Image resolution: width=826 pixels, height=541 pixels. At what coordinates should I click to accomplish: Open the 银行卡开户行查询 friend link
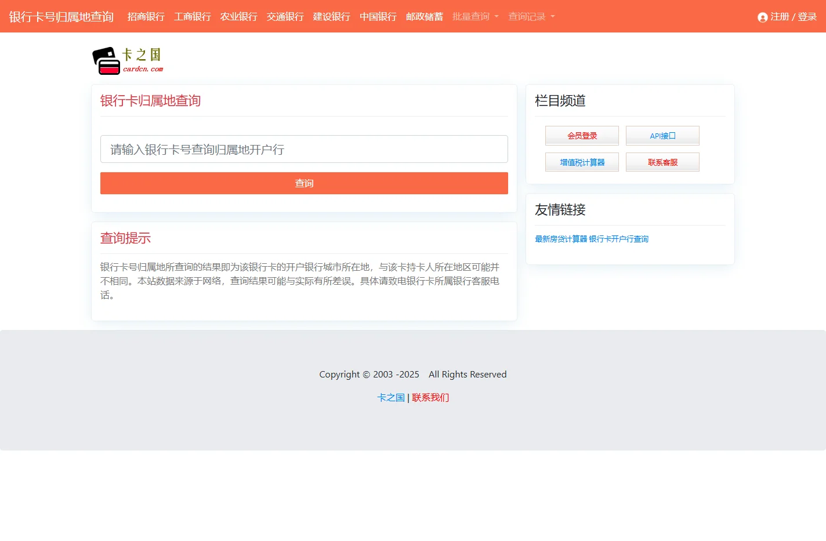click(x=619, y=239)
